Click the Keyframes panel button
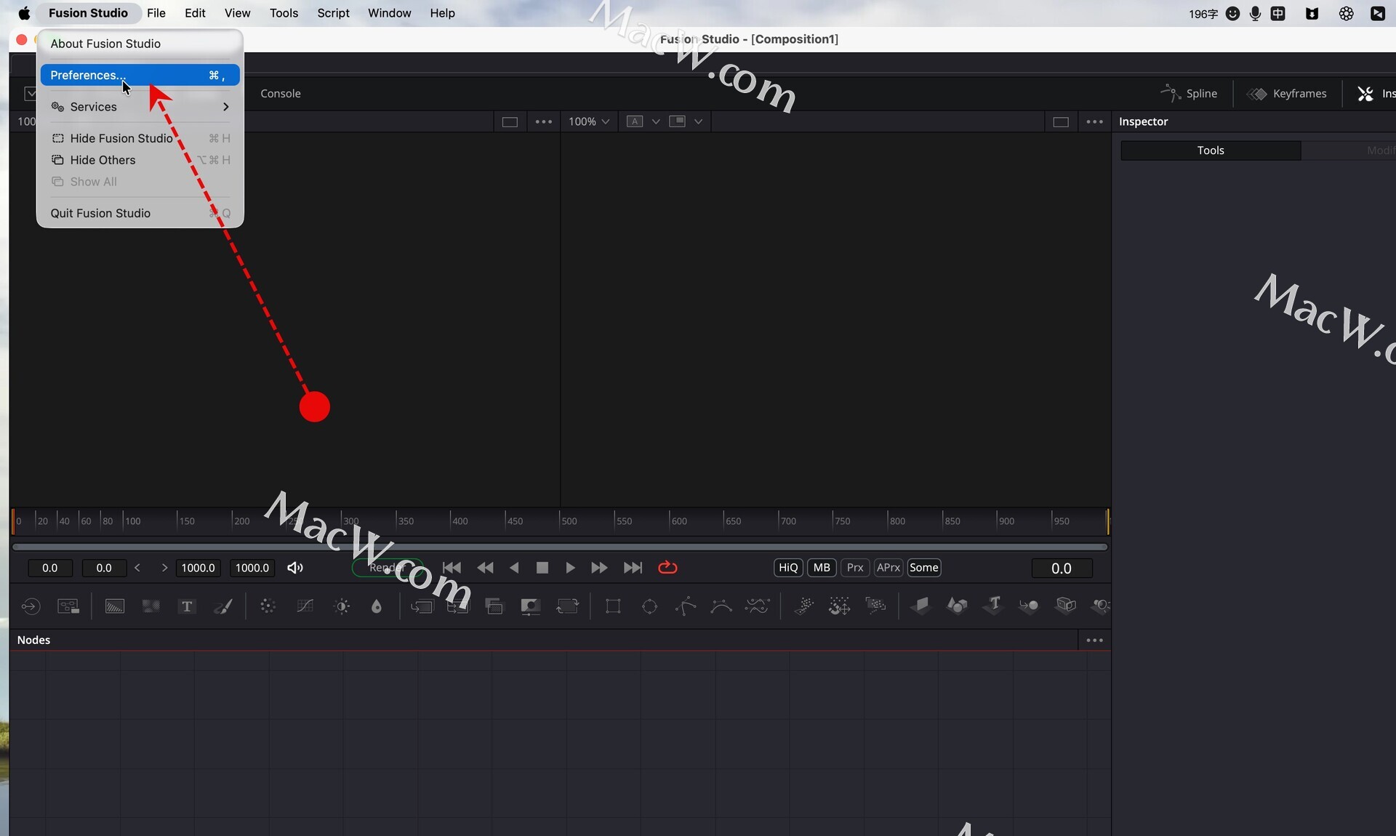This screenshot has width=1396, height=836. (x=1287, y=93)
